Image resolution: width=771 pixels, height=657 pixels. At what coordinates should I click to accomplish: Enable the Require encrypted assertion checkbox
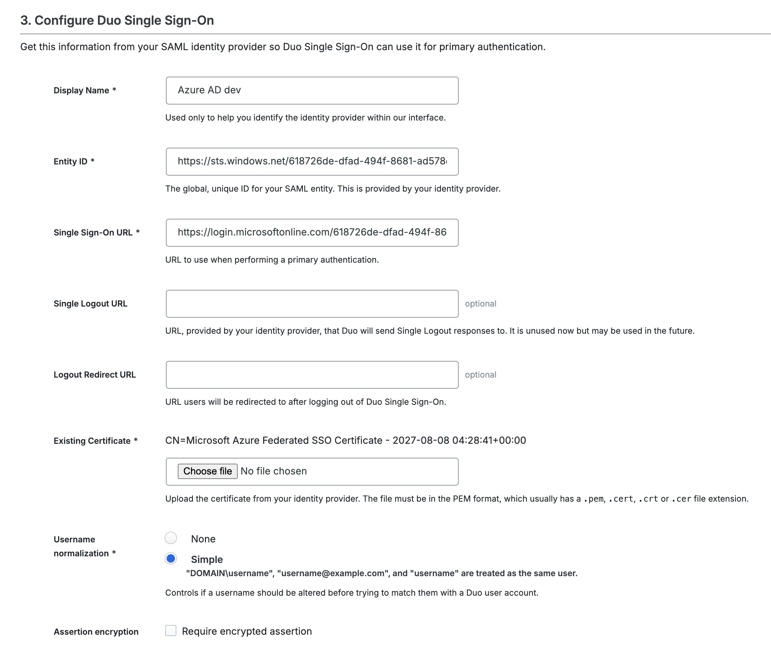point(171,631)
